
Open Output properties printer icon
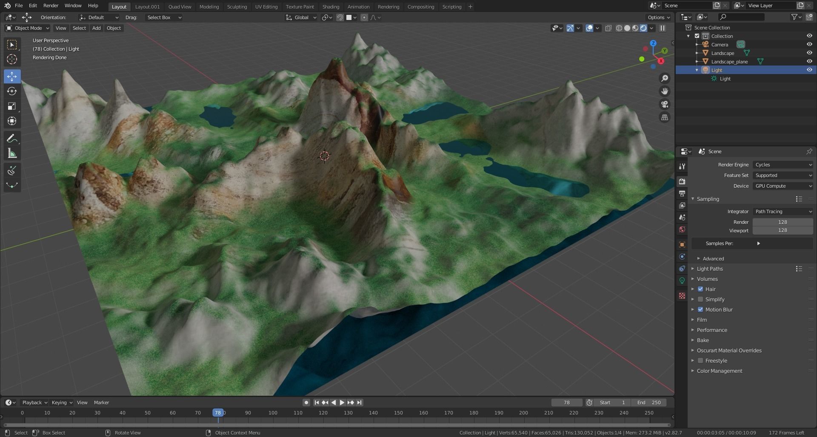682,194
